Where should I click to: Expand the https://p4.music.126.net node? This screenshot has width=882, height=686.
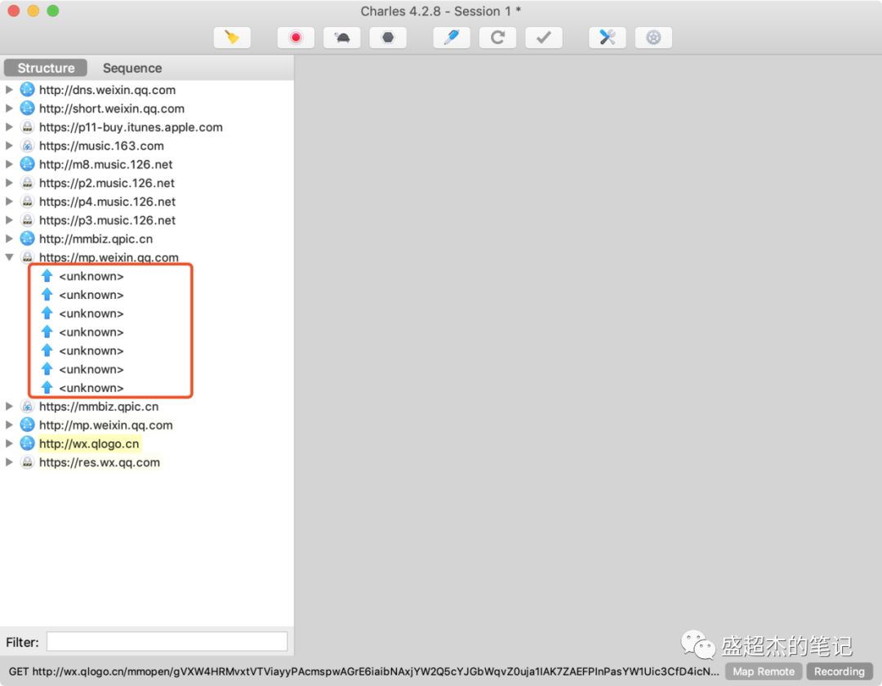(9, 201)
